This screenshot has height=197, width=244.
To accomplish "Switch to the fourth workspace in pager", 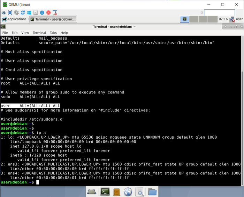I will coord(212,19).
